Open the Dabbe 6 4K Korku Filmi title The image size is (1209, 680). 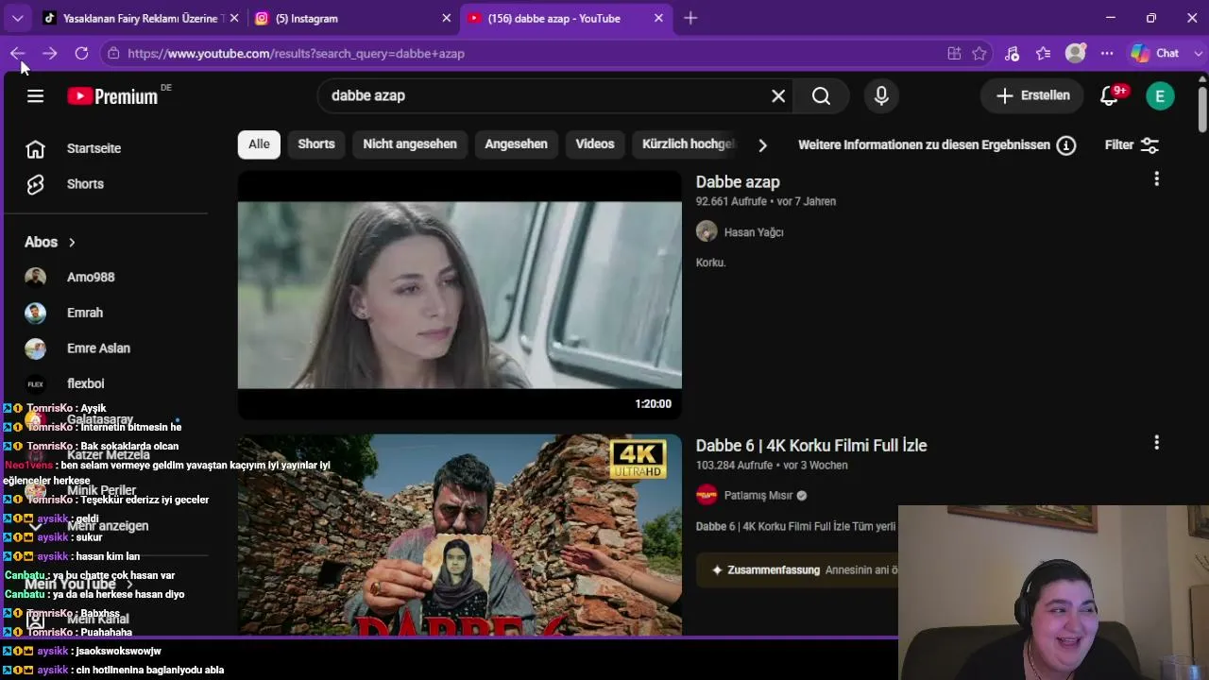[811, 446]
